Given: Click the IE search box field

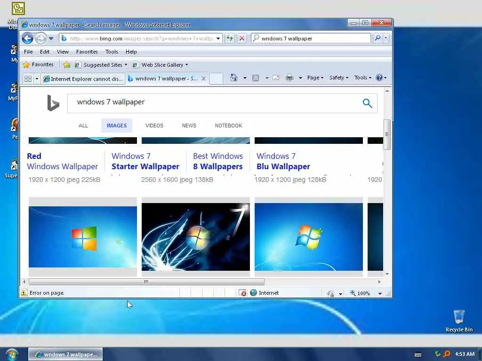Looking at the screenshot, I should click(311, 39).
